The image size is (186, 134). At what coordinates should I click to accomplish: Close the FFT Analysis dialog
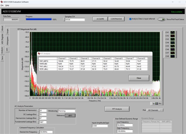coord(139,78)
